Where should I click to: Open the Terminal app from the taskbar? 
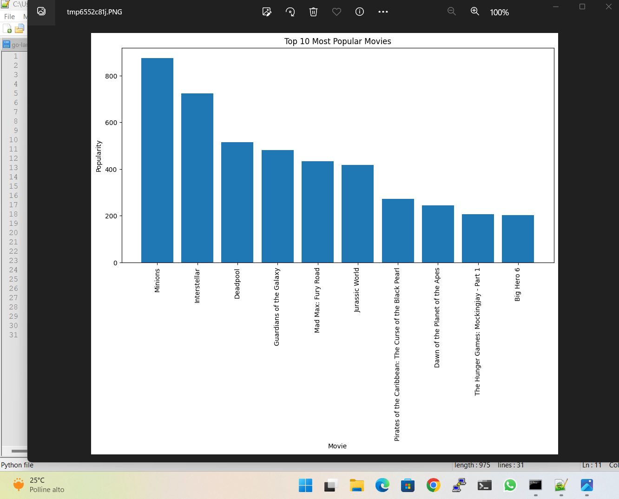[484, 485]
